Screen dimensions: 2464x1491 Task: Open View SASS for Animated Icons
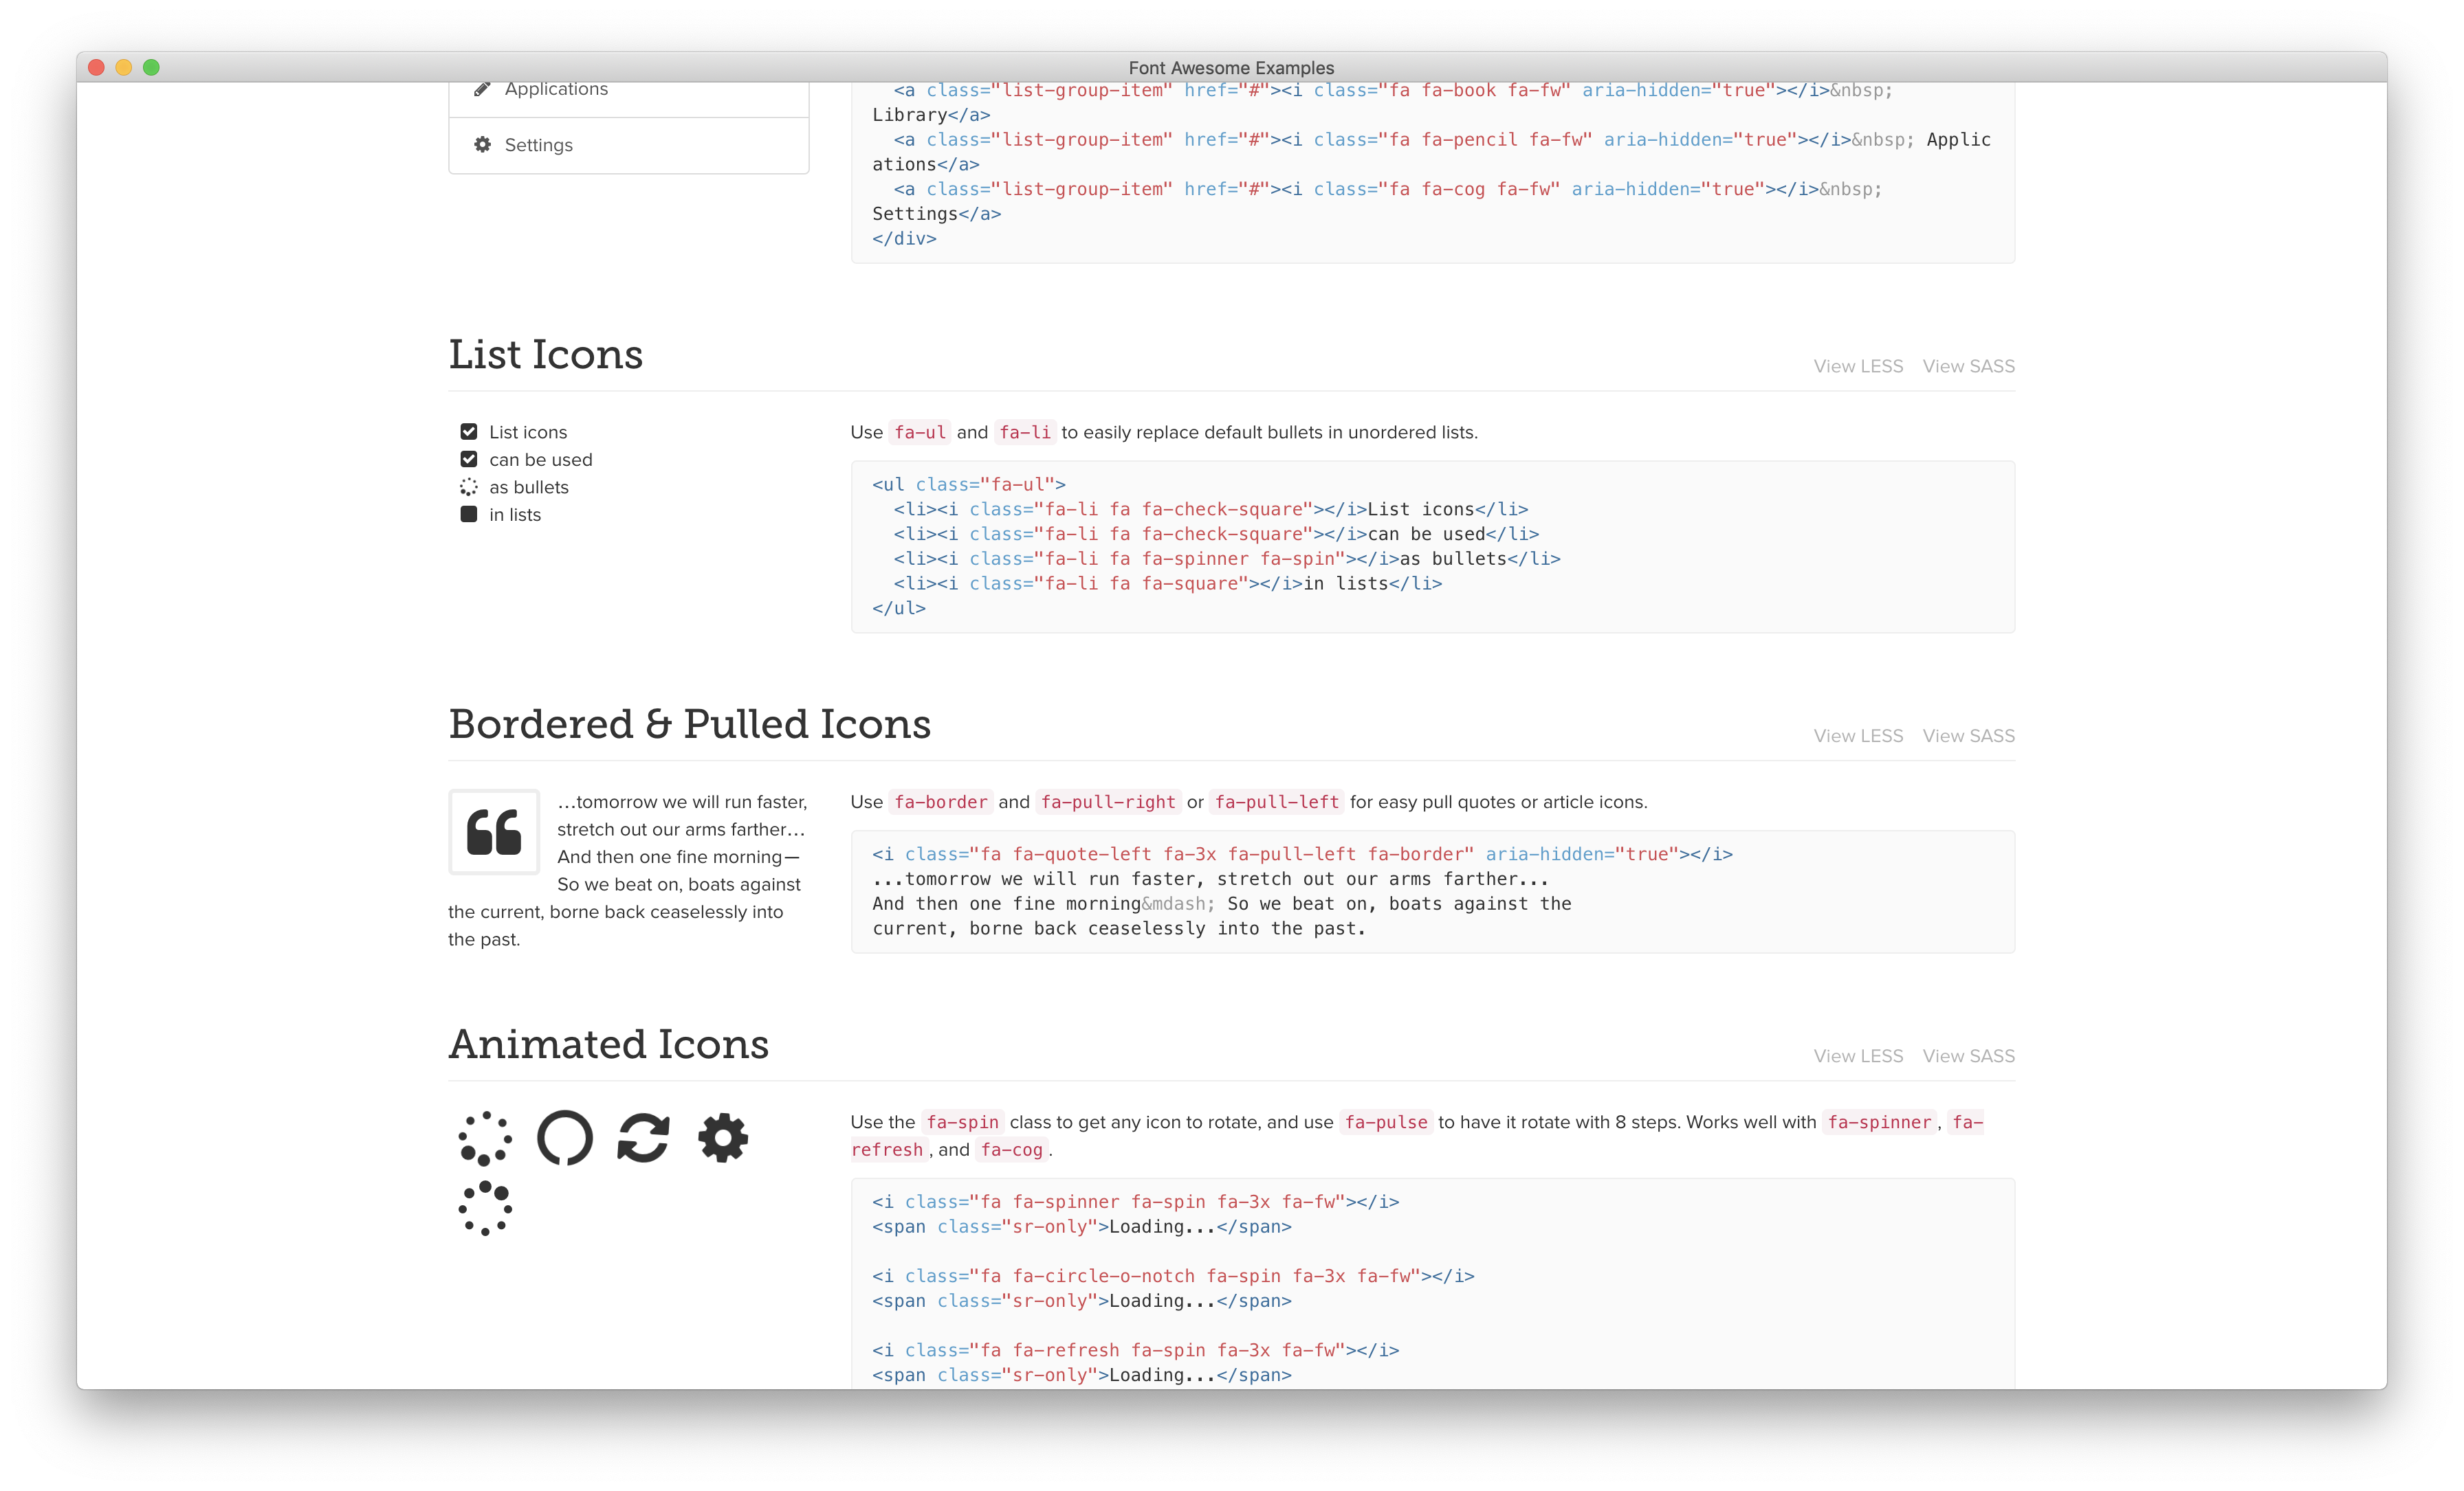[1968, 1055]
